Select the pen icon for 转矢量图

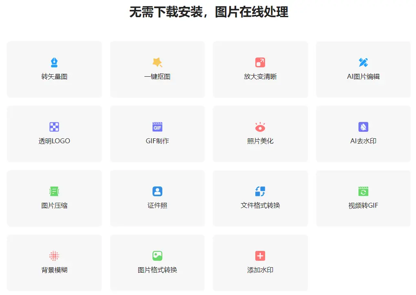54,62
